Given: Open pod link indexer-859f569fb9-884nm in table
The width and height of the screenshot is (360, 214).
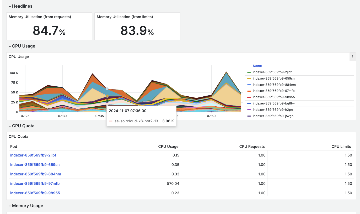Looking at the screenshot, I should click(x=36, y=174).
